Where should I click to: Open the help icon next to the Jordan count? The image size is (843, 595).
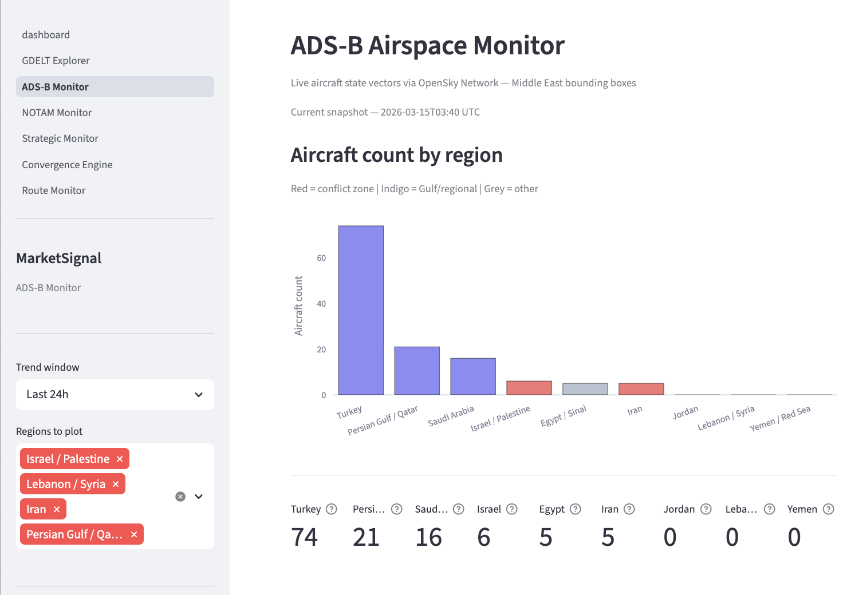[x=706, y=509]
